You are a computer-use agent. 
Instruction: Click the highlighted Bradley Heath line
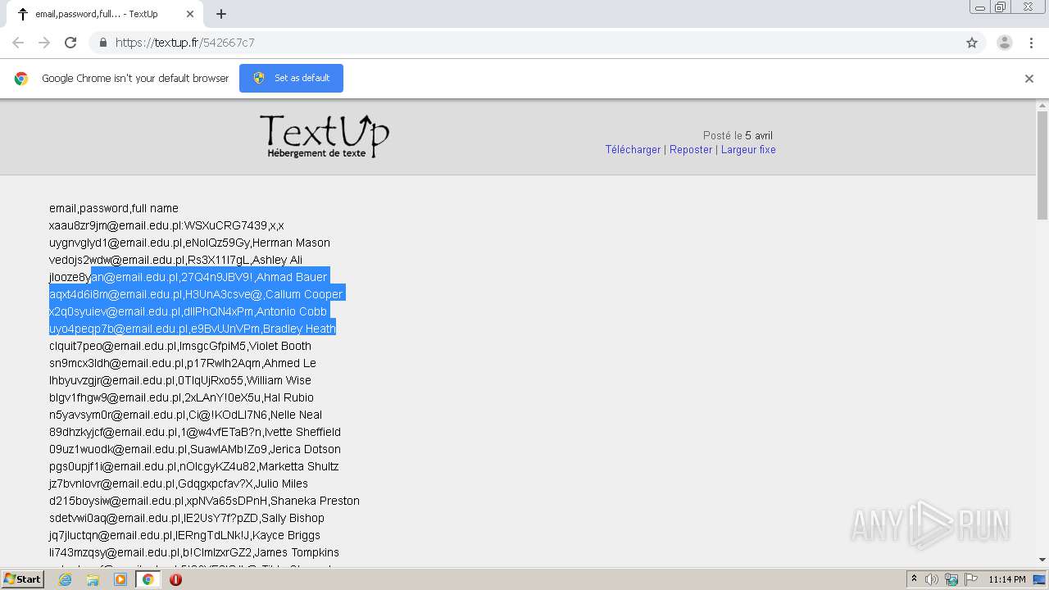(x=193, y=329)
